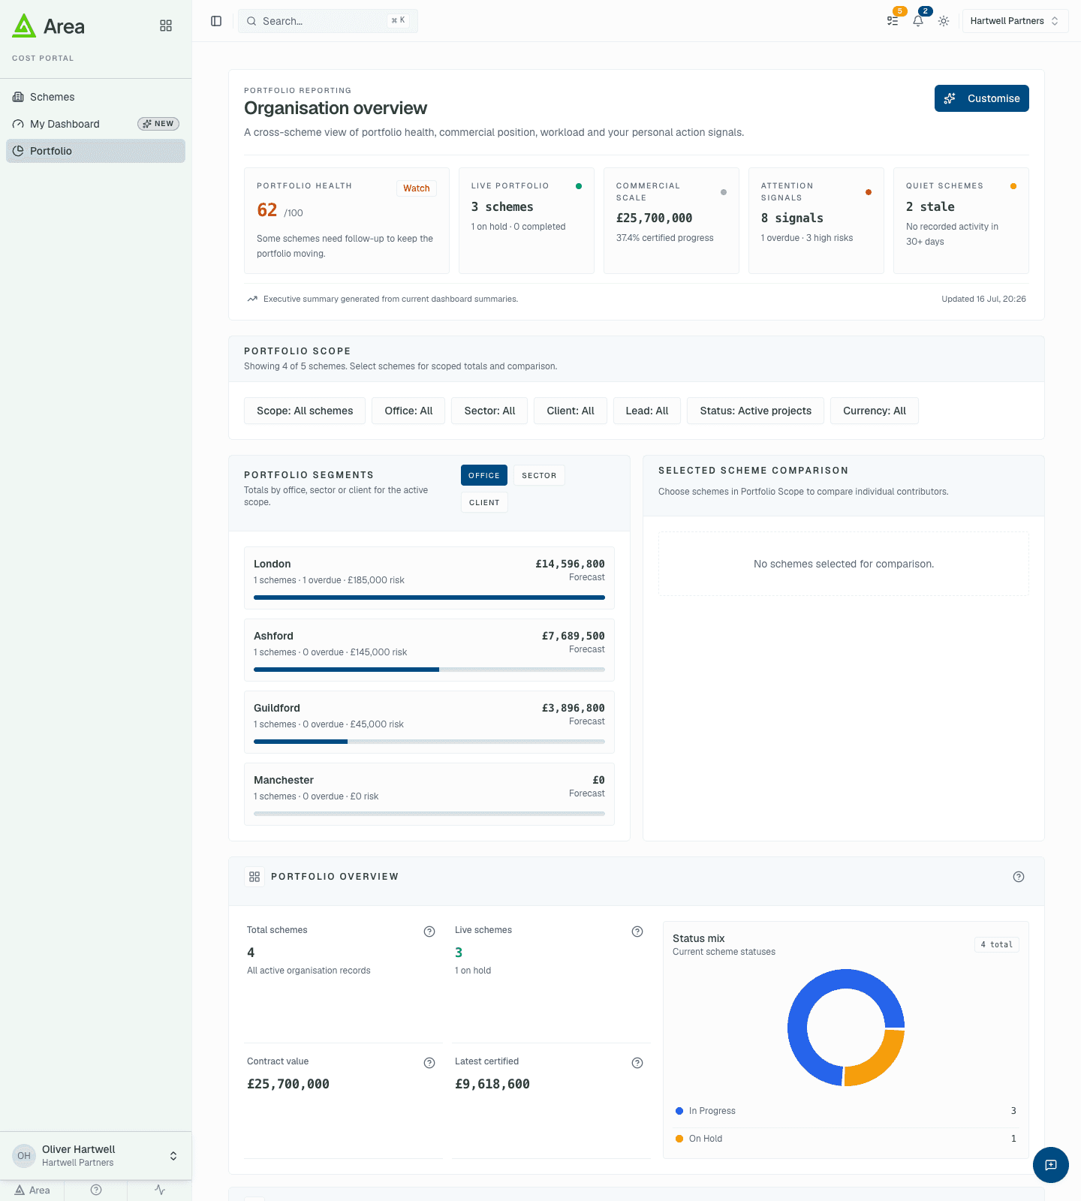
Task: Open the tasks checklist icon with badge 5
Action: (x=893, y=21)
